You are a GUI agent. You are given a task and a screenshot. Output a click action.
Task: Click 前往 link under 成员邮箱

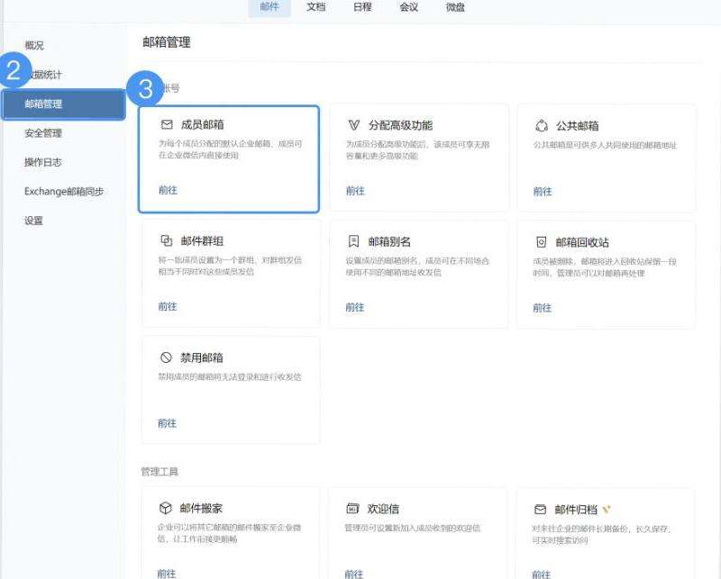[x=168, y=191]
